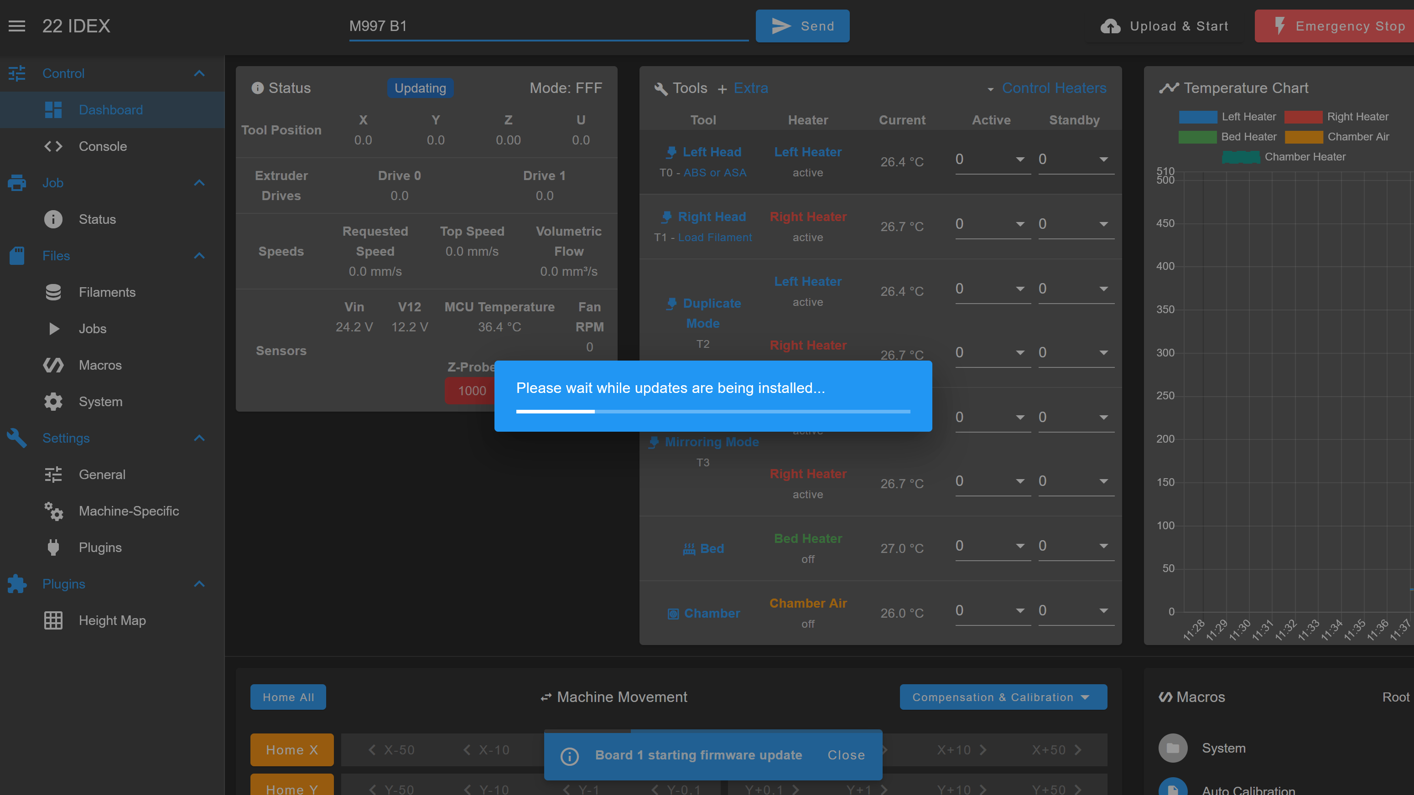Open Left Head active temperature dropdown
Image resolution: width=1414 pixels, height=795 pixels.
(x=1020, y=160)
